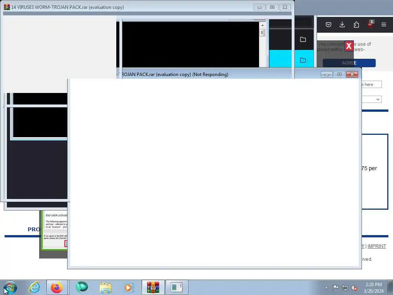Select the folder icon on cyan highlighted row
The width and height of the screenshot is (393, 295).
tap(303, 60)
